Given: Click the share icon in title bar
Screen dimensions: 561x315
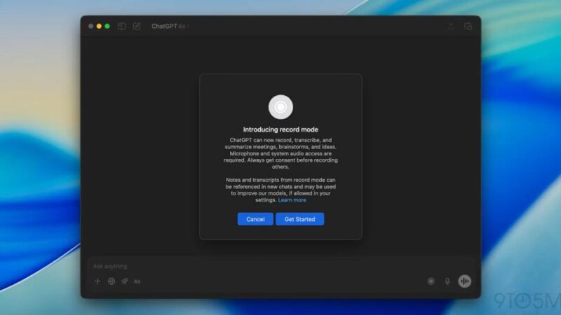Looking at the screenshot, I should (x=450, y=26).
